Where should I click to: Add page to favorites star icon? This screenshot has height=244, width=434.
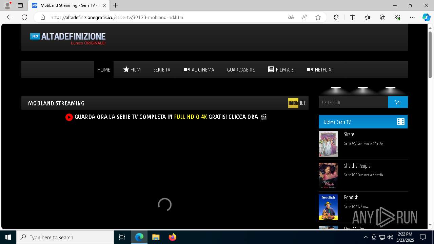(318, 17)
